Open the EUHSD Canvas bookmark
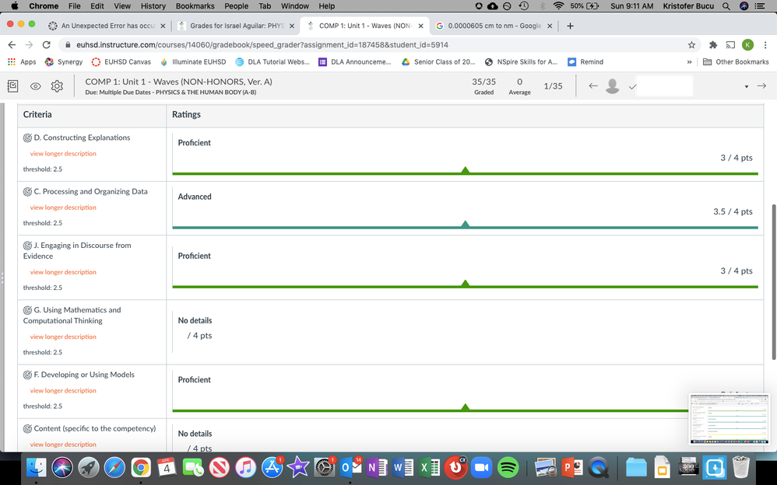Image resolution: width=777 pixels, height=485 pixels. tap(121, 62)
